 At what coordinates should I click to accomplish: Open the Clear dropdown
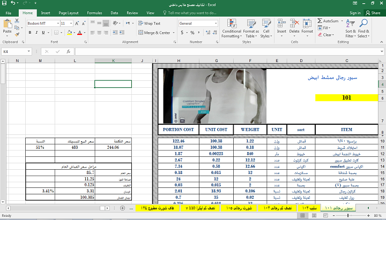point(326,35)
